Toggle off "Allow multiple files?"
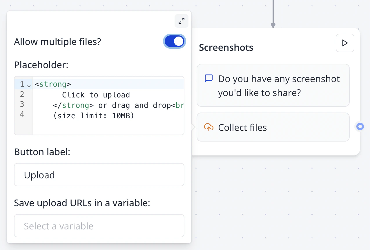The width and height of the screenshot is (370, 250). click(175, 41)
